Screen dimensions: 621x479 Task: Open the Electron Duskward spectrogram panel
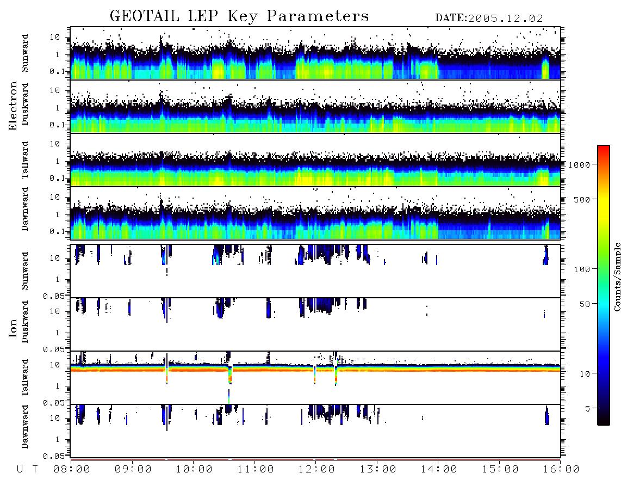(x=315, y=106)
